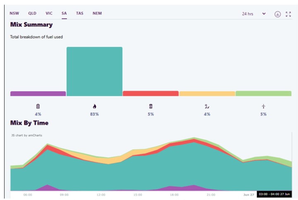298x200 pixels.
Task: Click the purple battery bar in Mix Summary
Action: [38, 94]
